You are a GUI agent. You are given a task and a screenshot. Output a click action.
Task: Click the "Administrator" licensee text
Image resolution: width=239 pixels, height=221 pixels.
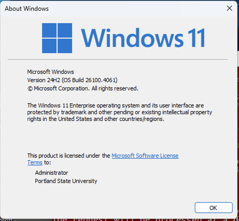[52, 173]
